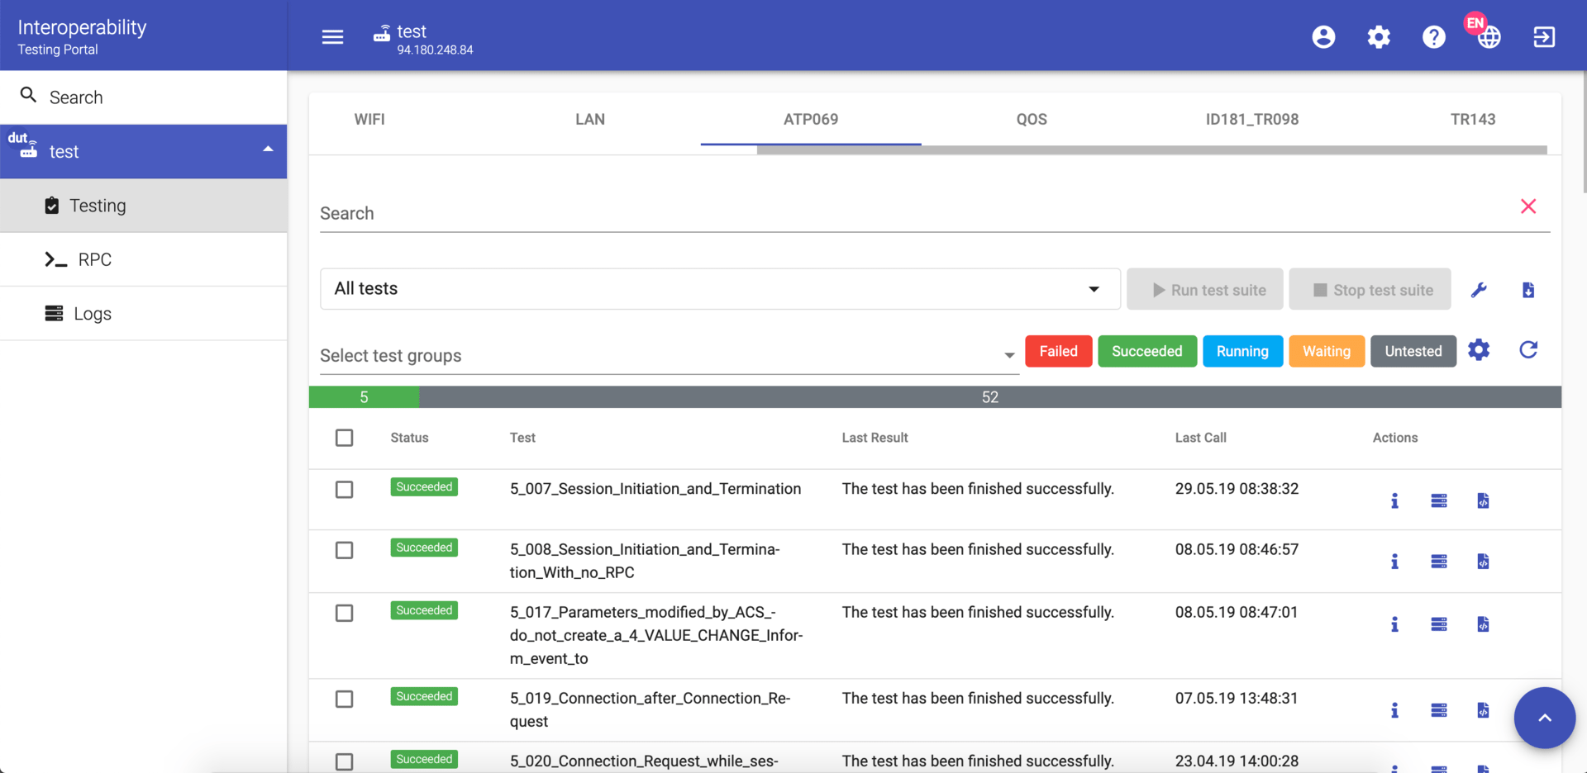Open code file for 5_019_Connection_after_Connection_Request
This screenshot has width=1587, height=773.
tap(1483, 710)
